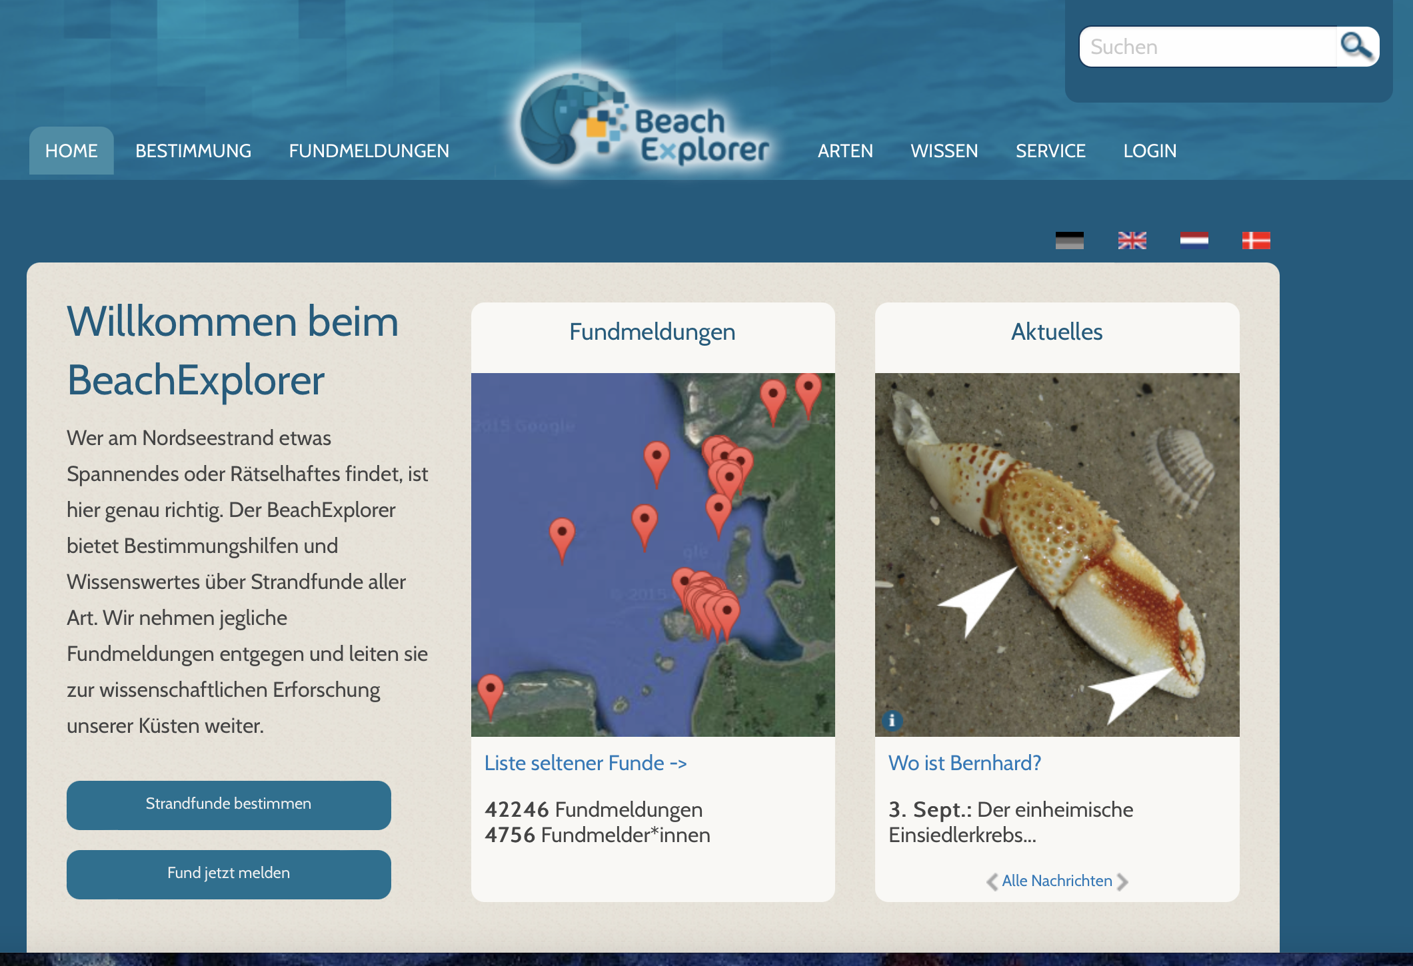Click into the Suchen search field
Viewport: 1413px width, 966px height.
click(1206, 47)
